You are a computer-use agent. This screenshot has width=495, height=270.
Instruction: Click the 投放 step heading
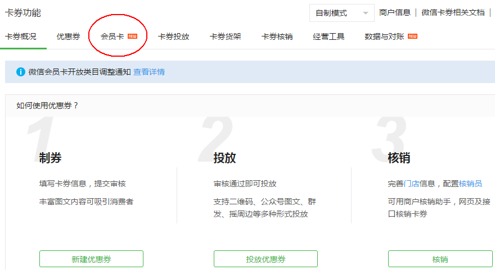tap(224, 158)
